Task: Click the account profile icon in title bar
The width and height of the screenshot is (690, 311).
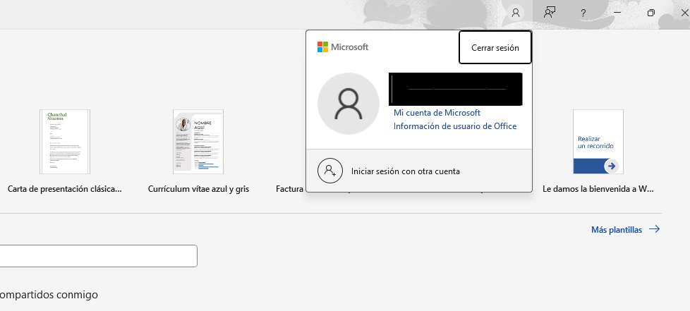Action: [x=516, y=13]
